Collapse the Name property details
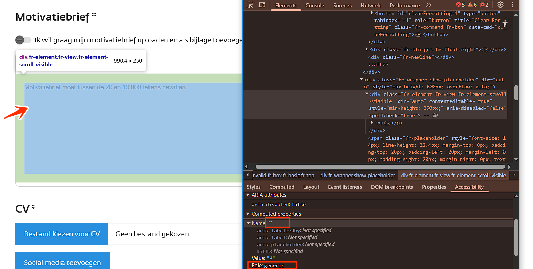 [x=249, y=223]
